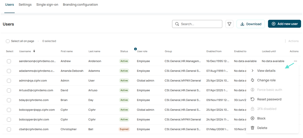The image size is (303, 138).
Task: Select checkbox for ArtusoD@ciphrdemo.com row
Action: (9, 90)
